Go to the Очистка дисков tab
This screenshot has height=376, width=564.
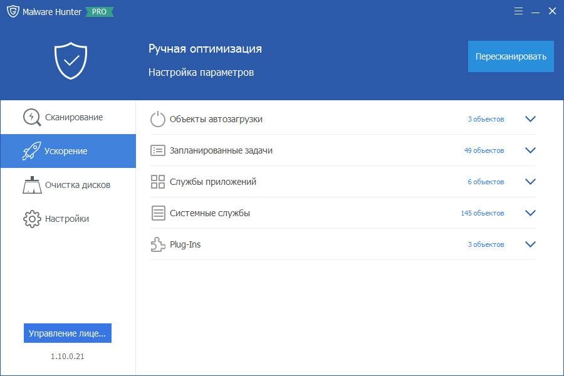[x=68, y=185]
